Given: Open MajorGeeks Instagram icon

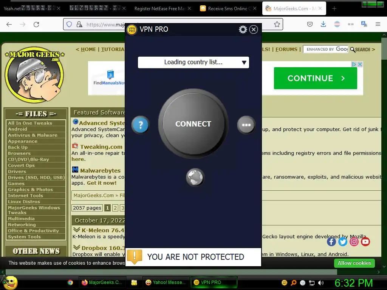Looking at the screenshot, I should point(354,242).
